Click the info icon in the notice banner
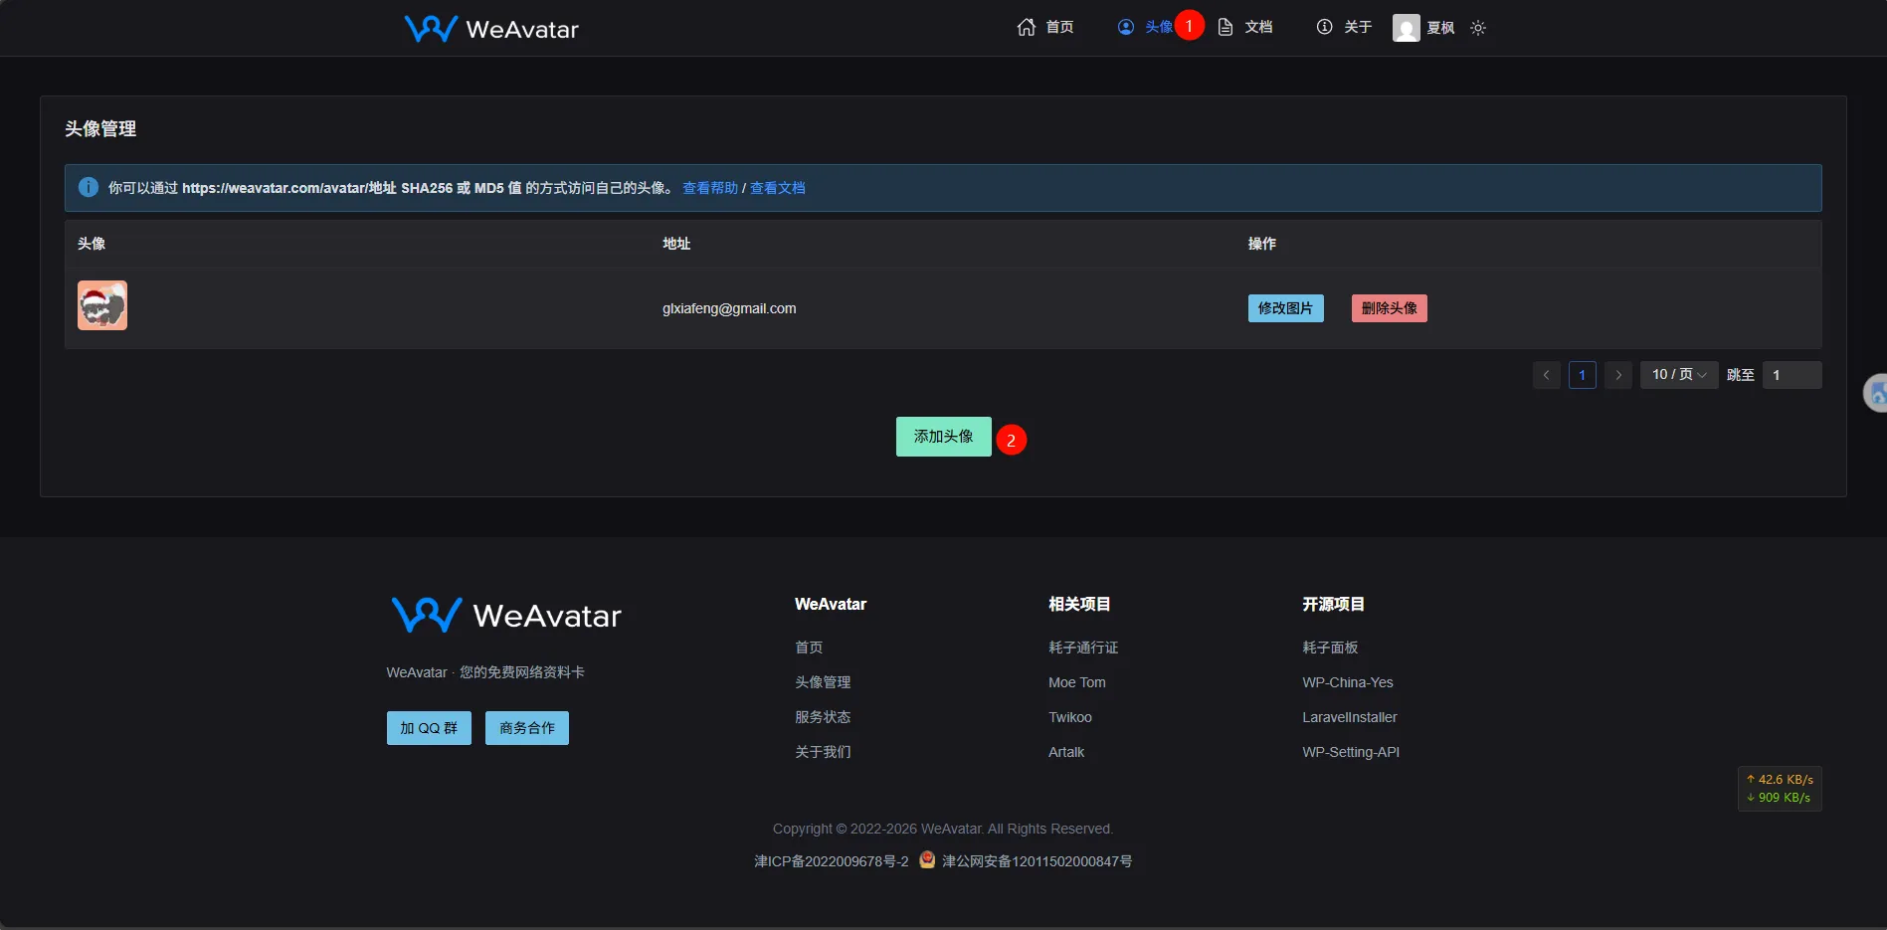Image resolution: width=1887 pixels, height=930 pixels. pos(89,187)
